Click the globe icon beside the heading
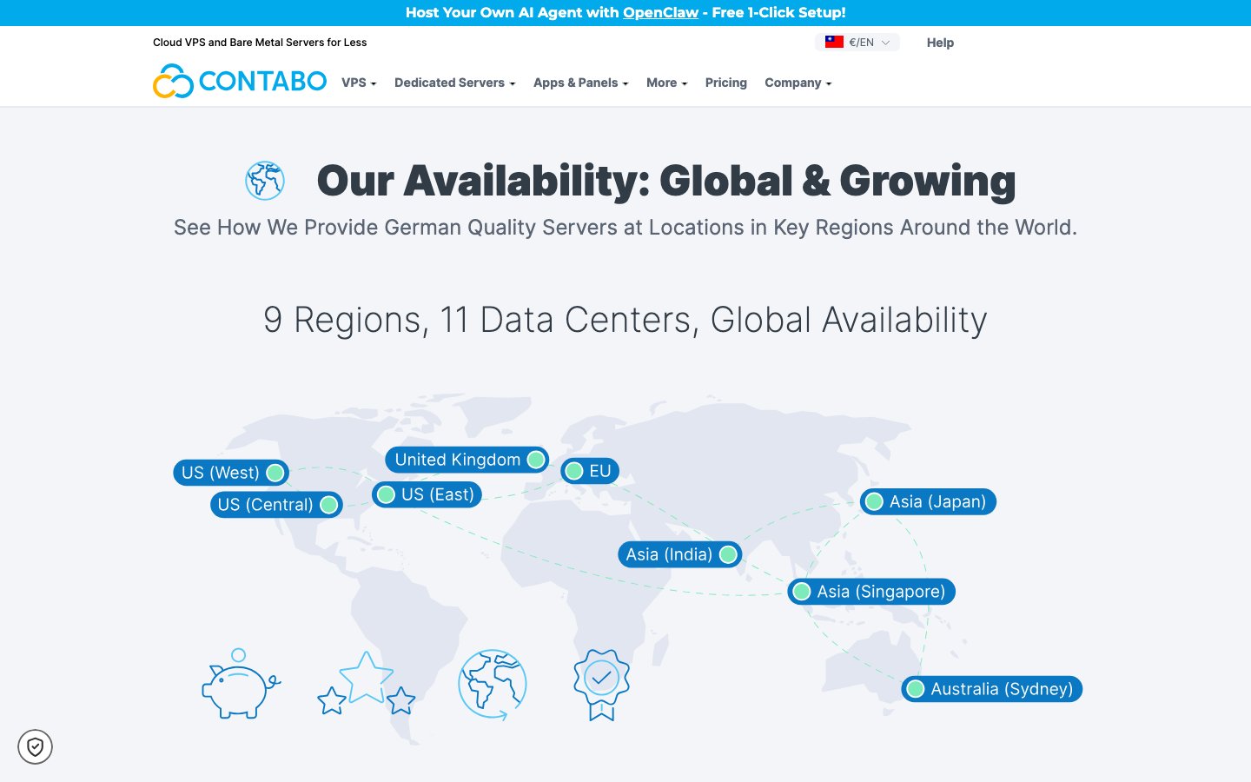This screenshot has width=1251, height=782. 265,181
